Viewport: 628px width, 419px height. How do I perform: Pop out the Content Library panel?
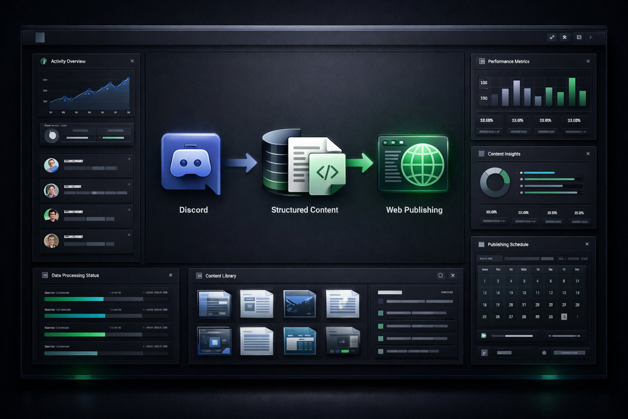[440, 275]
